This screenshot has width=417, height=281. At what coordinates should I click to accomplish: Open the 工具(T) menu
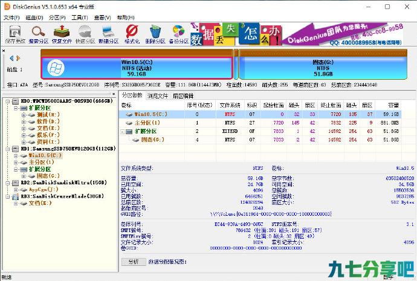click(80, 18)
